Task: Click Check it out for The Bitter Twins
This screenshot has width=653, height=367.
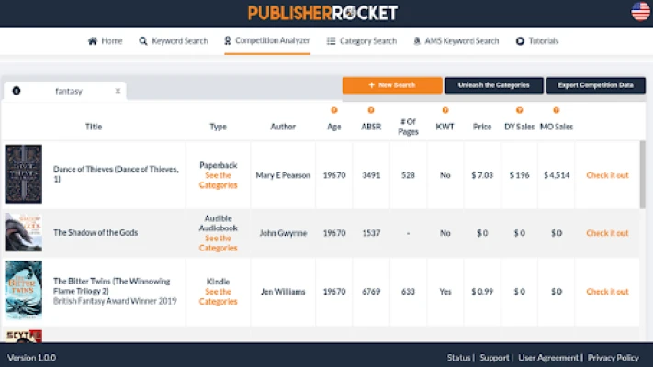Action: tap(607, 292)
